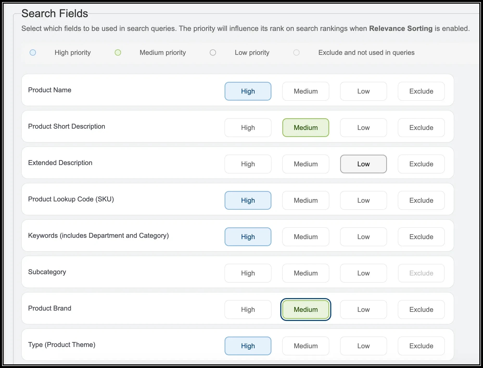The width and height of the screenshot is (483, 368).
Task: Set Keywords field priority to Low
Action: pyautogui.click(x=363, y=237)
